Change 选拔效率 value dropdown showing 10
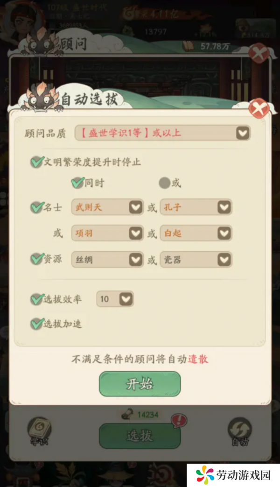This screenshot has height=487, width=280. pyautogui.click(x=115, y=299)
